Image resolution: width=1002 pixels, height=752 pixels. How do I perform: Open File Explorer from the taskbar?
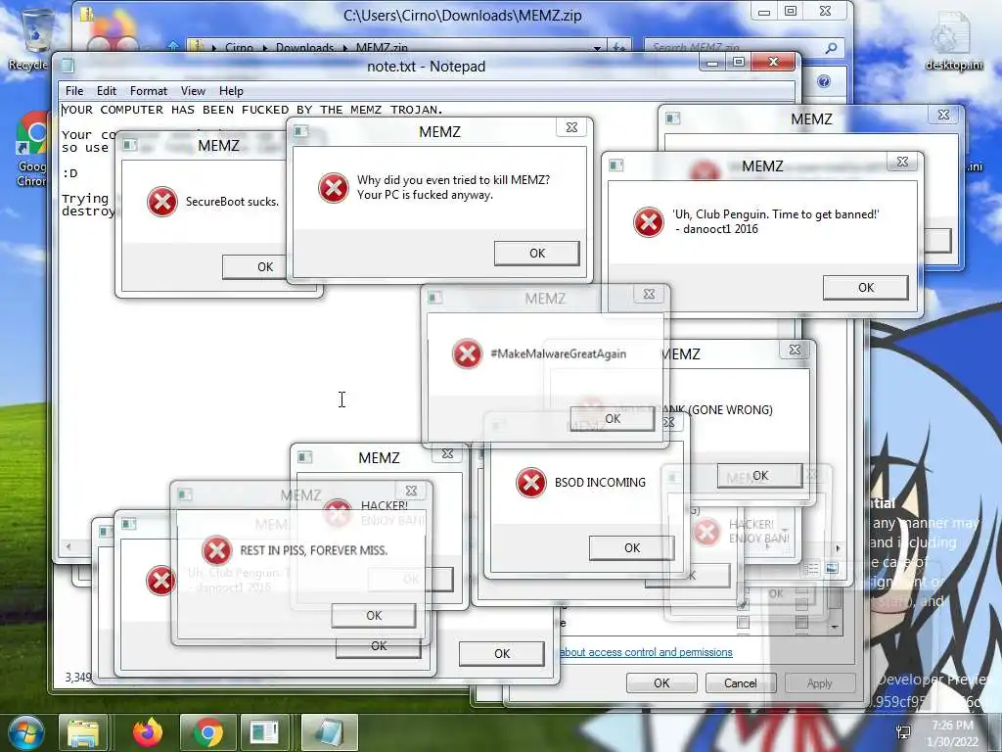pos(82,732)
